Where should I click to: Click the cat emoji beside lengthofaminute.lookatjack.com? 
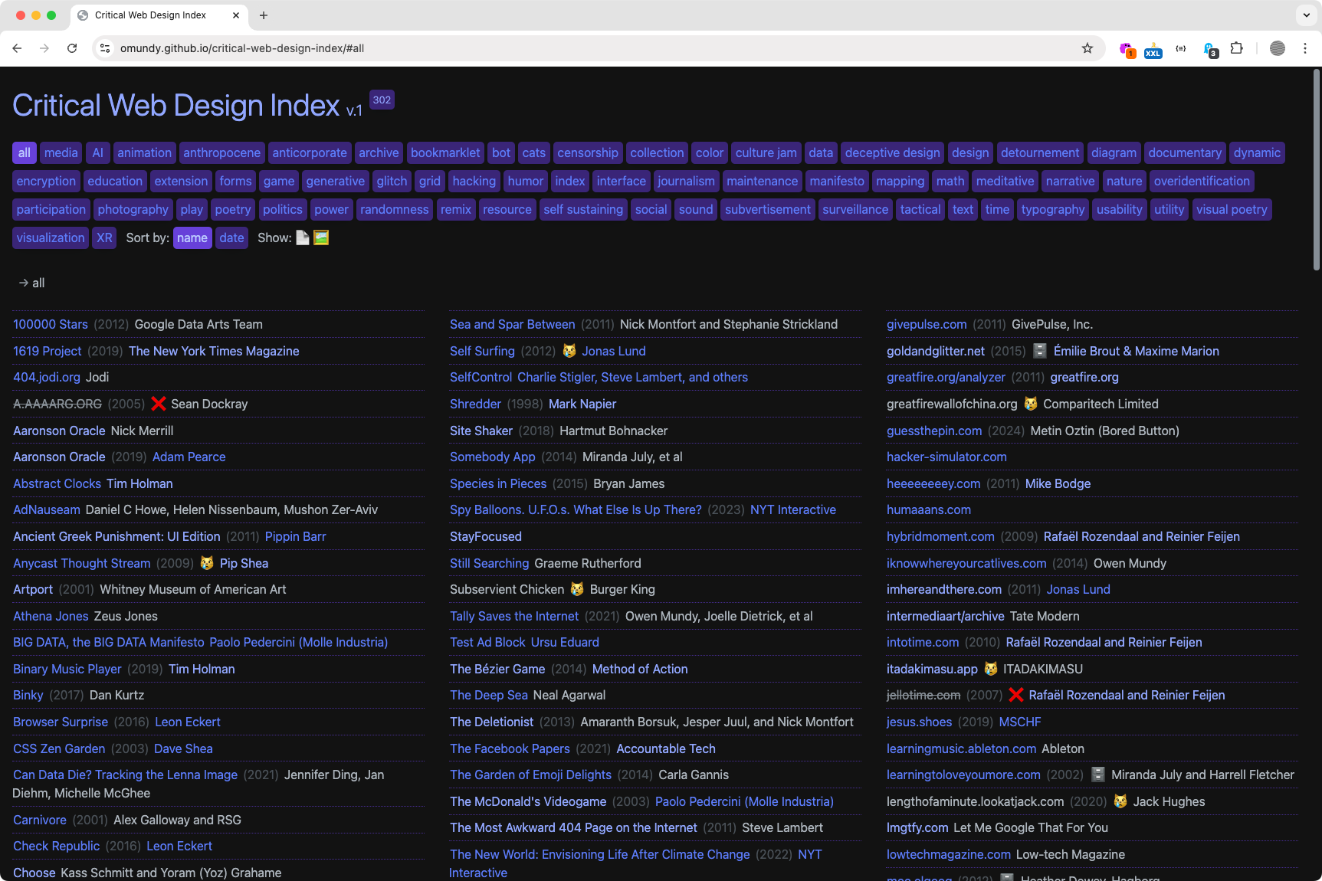coord(1120,801)
